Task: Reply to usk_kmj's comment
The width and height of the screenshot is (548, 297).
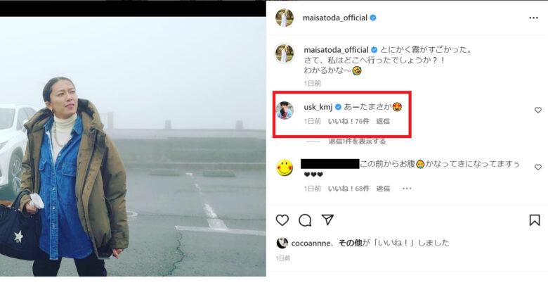Action: pyautogui.click(x=383, y=121)
